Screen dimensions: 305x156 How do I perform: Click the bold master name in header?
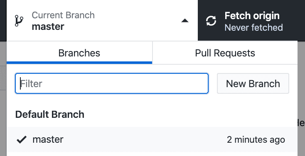coord(48,27)
